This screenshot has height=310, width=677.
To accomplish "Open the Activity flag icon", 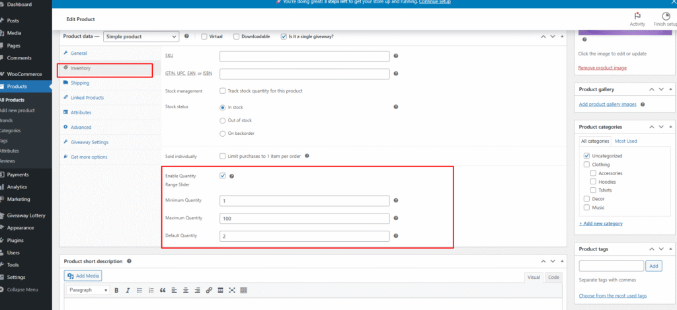I will coord(637,17).
